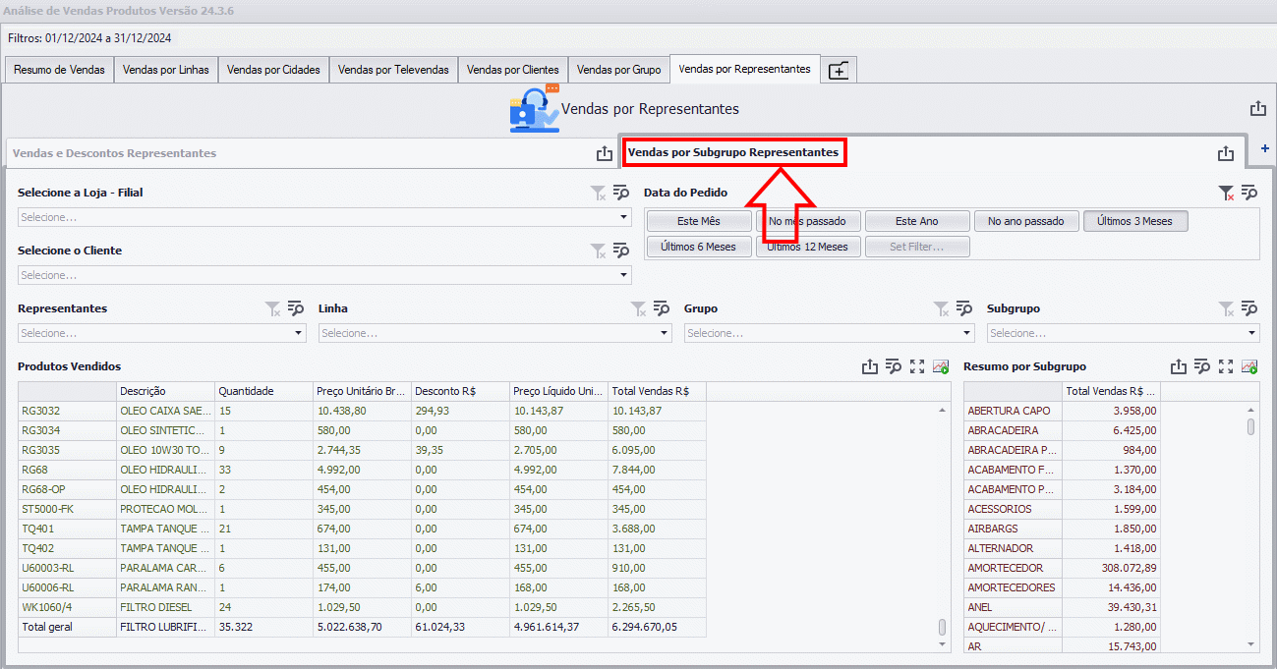The image size is (1277, 669).
Task: Click the Resumo por Subgrupo scrollbar thumb
Action: coord(1251,426)
